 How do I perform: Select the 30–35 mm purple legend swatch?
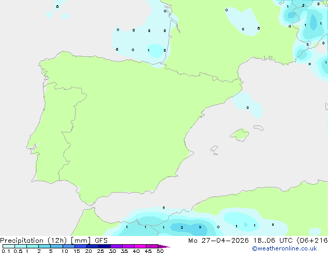point(116,246)
